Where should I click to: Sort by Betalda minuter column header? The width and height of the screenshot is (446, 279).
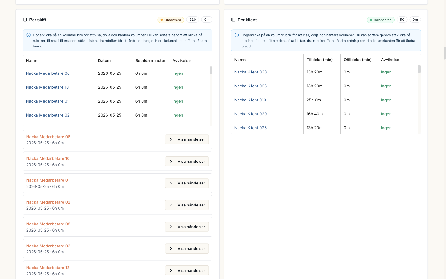point(150,61)
